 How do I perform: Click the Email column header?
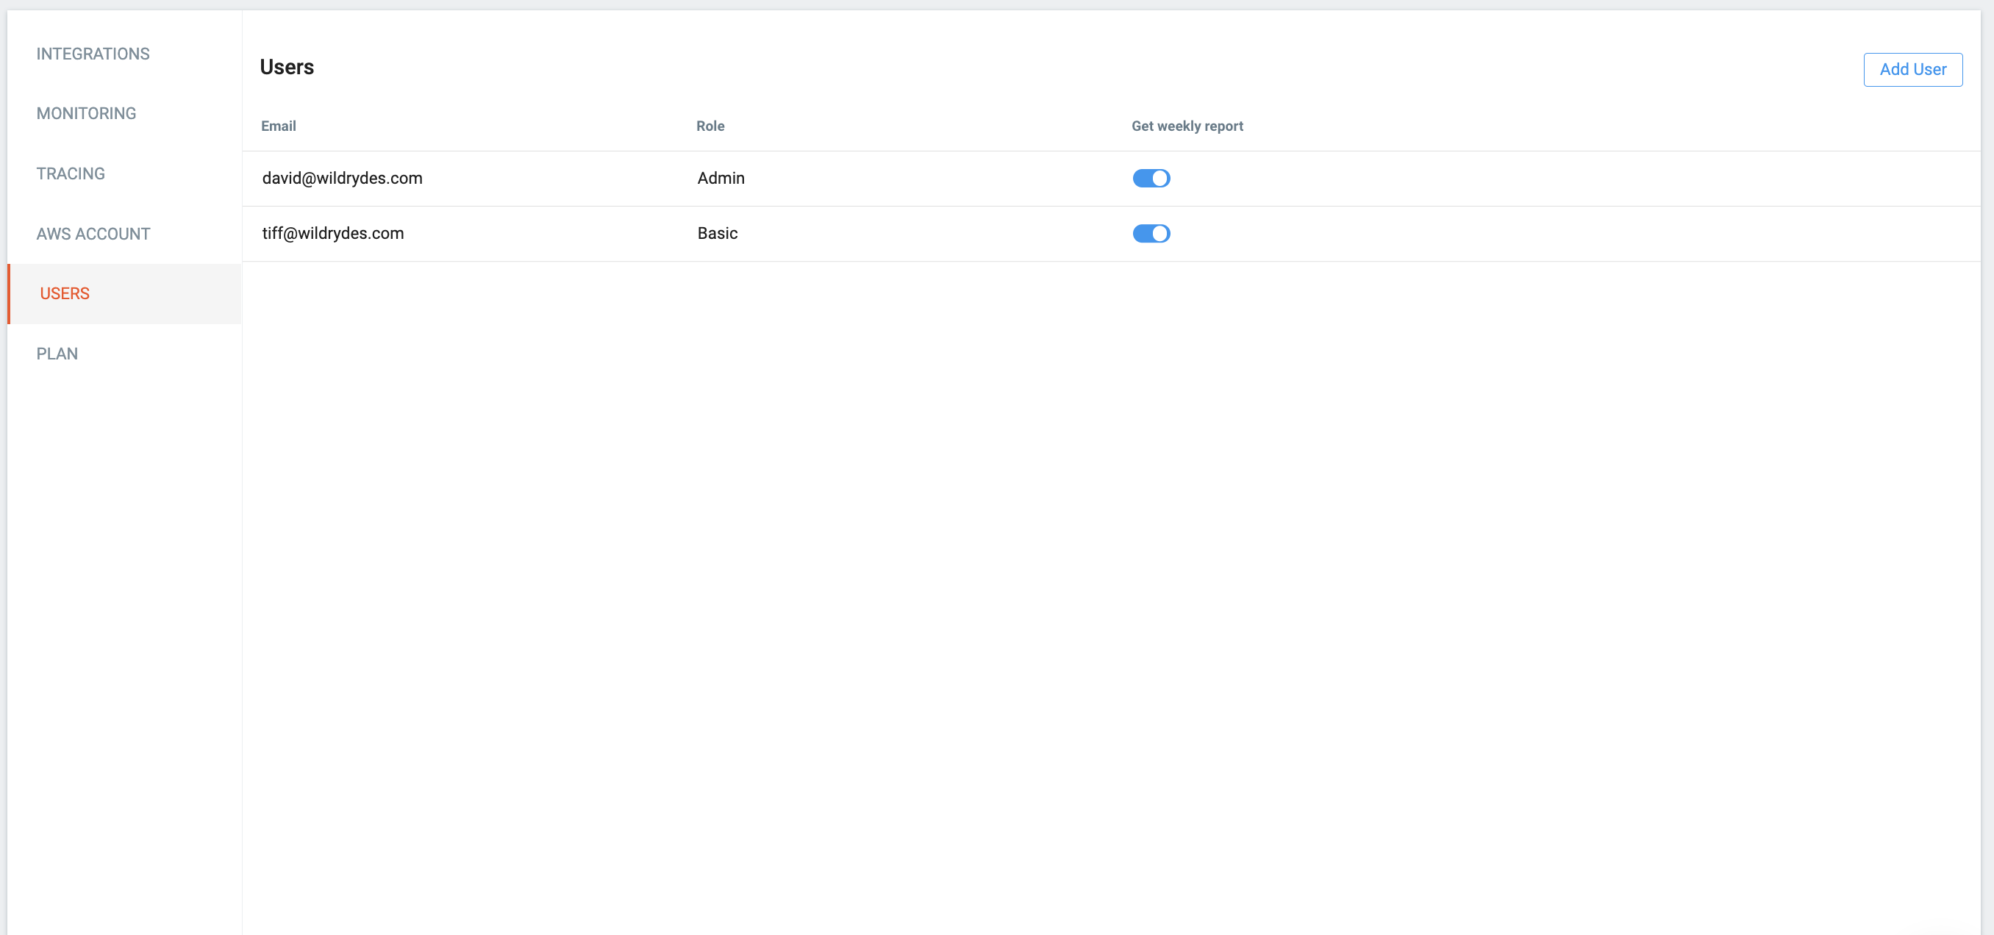279,126
